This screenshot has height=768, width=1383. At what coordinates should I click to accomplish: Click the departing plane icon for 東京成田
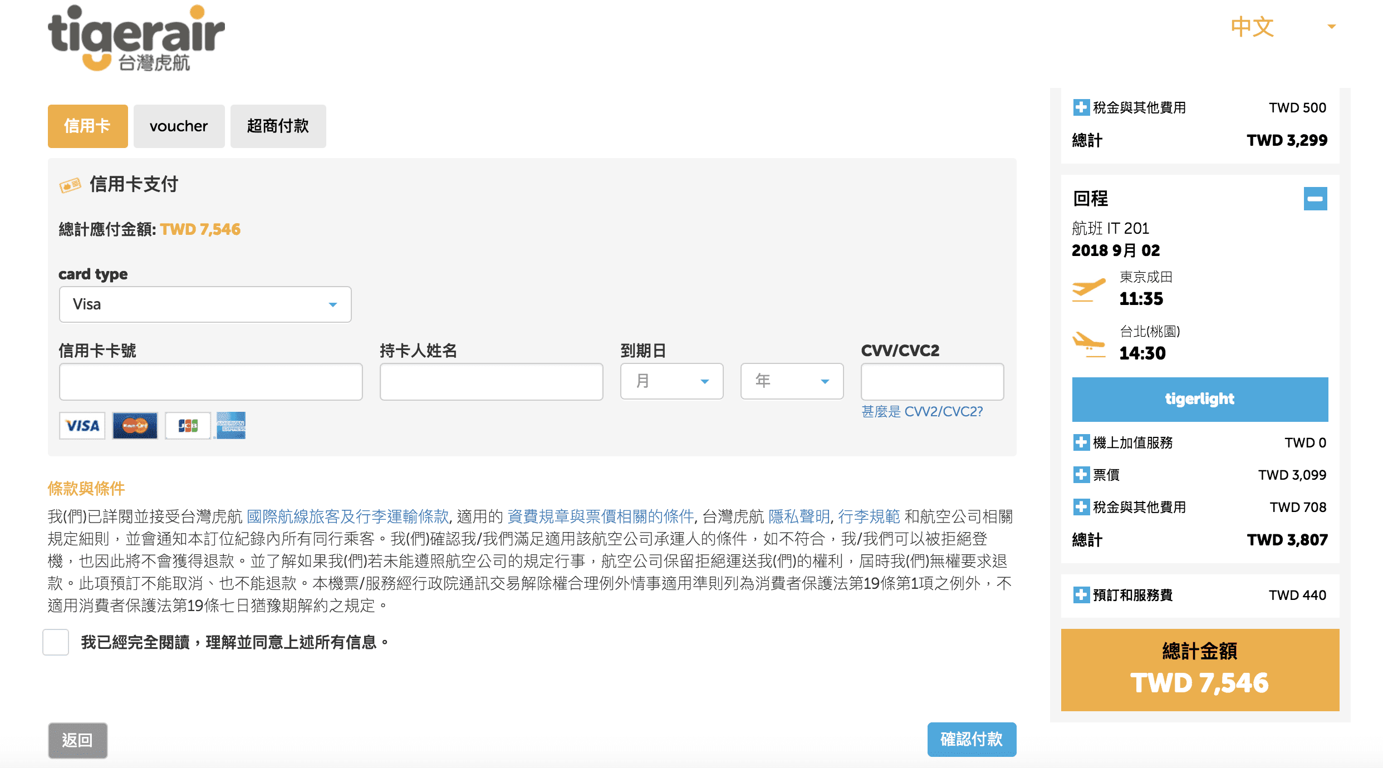tap(1088, 289)
